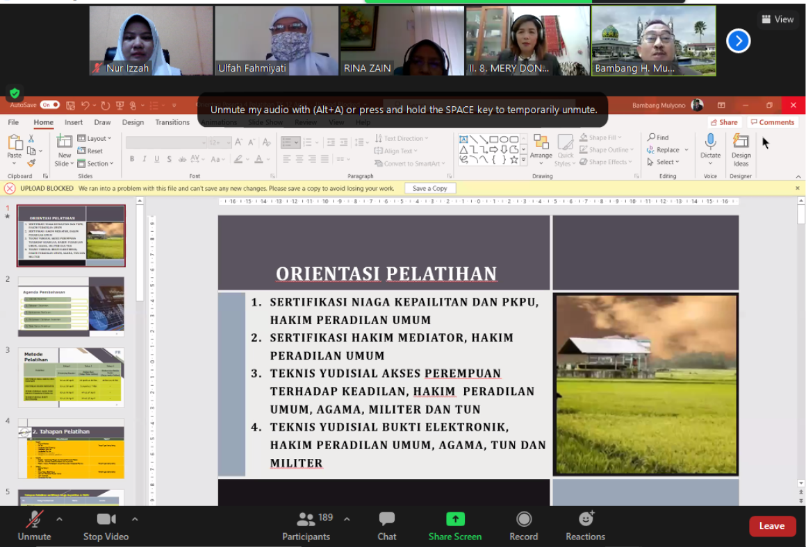806x547 pixels.
Task: Open the Reactions menu in Zoom
Action: pos(585,525)
